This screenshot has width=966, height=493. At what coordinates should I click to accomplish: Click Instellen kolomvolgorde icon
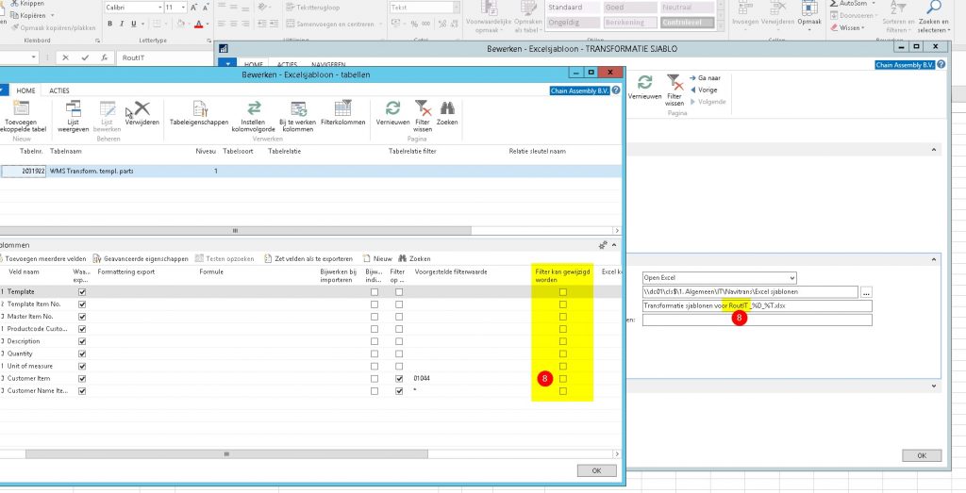pyautogui.click(x=254, y=108)
